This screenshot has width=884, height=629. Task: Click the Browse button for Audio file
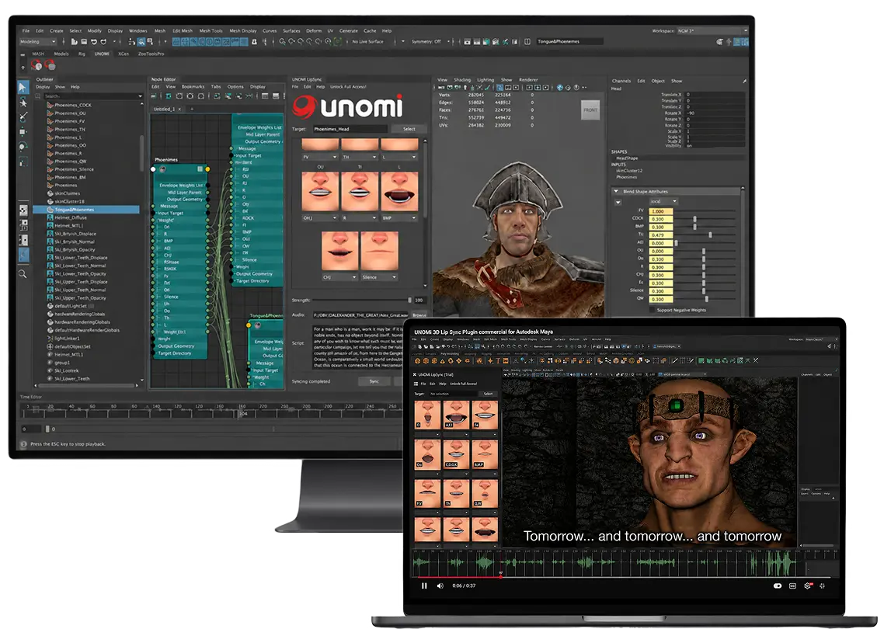(419, 315)
